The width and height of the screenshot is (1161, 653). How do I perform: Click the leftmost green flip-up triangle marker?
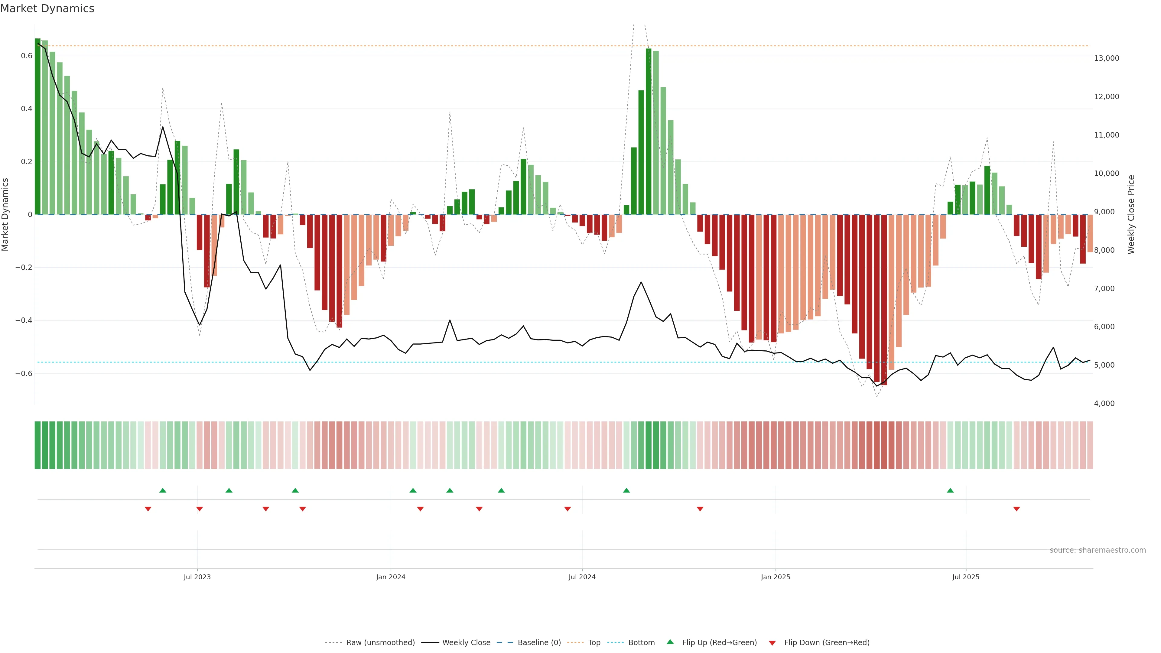(x=163, y=490)
